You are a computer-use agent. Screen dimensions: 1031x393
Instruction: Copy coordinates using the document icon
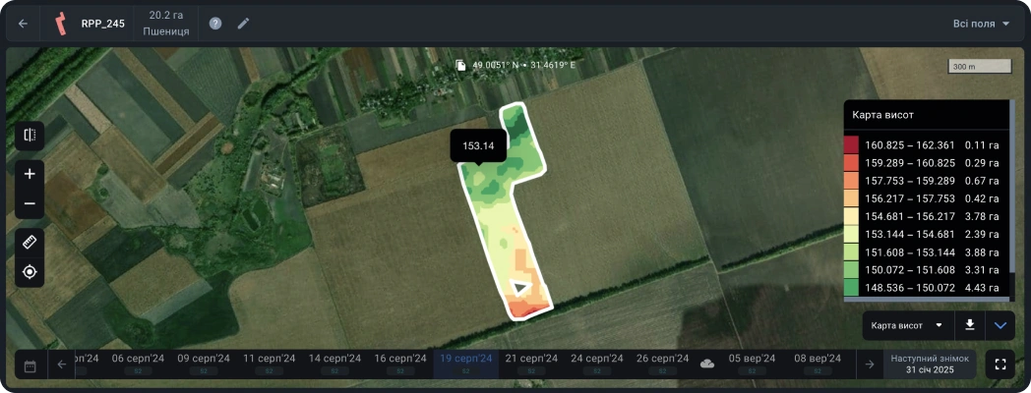[x=460, y=66]
